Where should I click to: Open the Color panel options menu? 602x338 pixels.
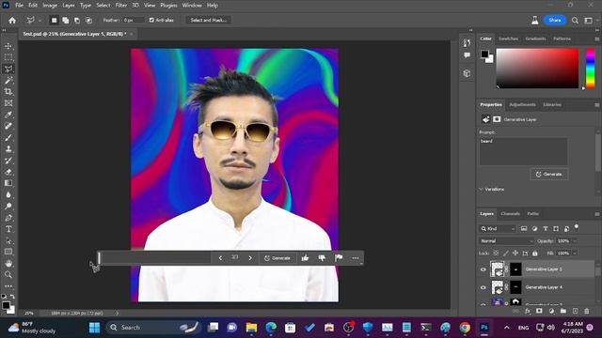pyautogui.click(x=596, y=39)
